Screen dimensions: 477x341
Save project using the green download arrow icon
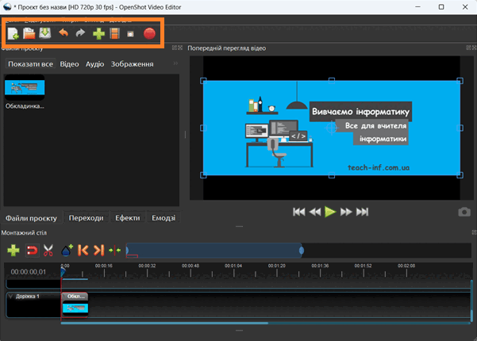coord(45,33)
